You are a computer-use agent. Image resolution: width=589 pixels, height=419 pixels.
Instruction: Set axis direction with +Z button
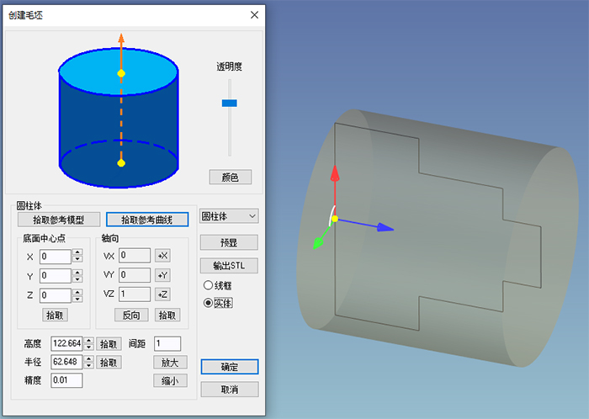point(162,294)
